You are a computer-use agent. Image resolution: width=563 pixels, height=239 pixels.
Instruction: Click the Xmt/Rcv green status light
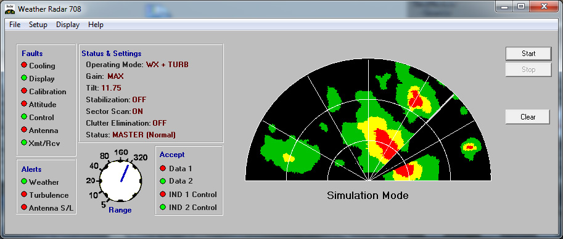(24, 143)
